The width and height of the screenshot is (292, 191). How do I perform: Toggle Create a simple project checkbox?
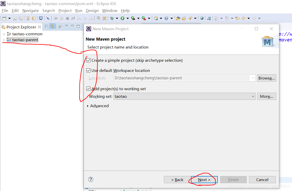[88, 60]
